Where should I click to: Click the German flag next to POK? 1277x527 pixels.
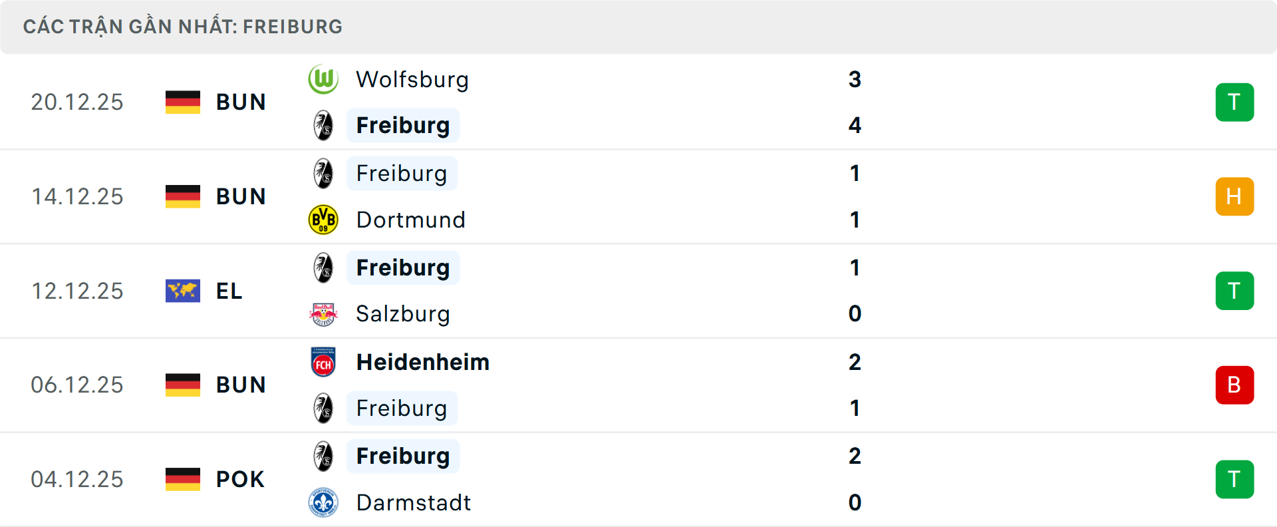pyautogui.click(x=182, y=479)
